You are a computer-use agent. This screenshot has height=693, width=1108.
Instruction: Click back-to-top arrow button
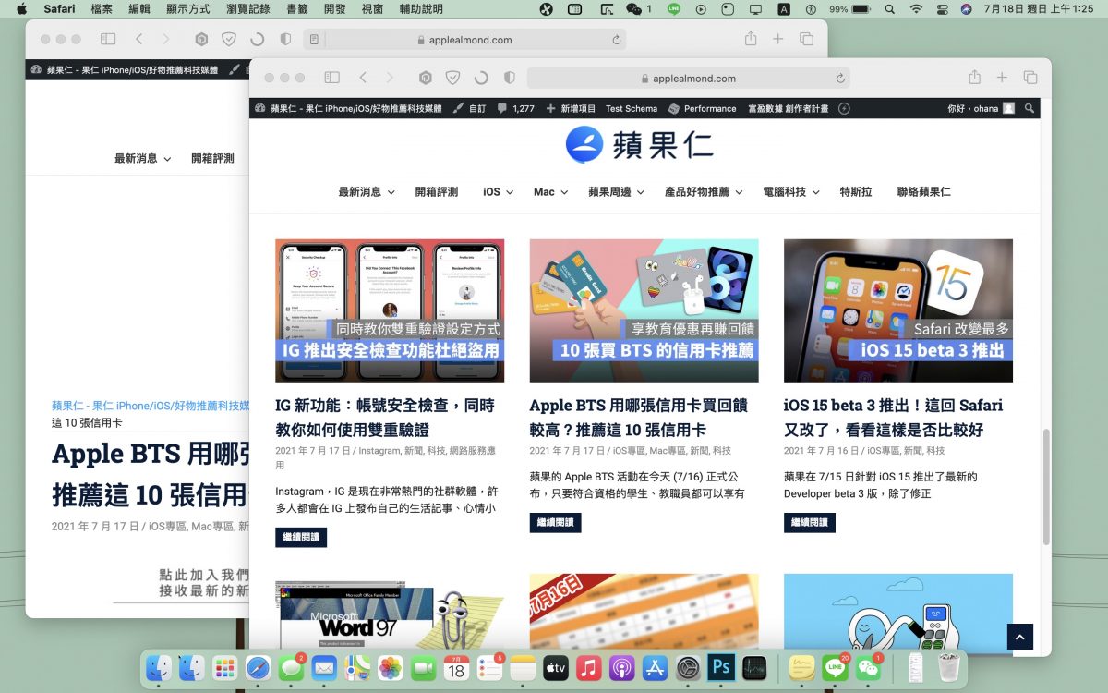pos(1019,637)
